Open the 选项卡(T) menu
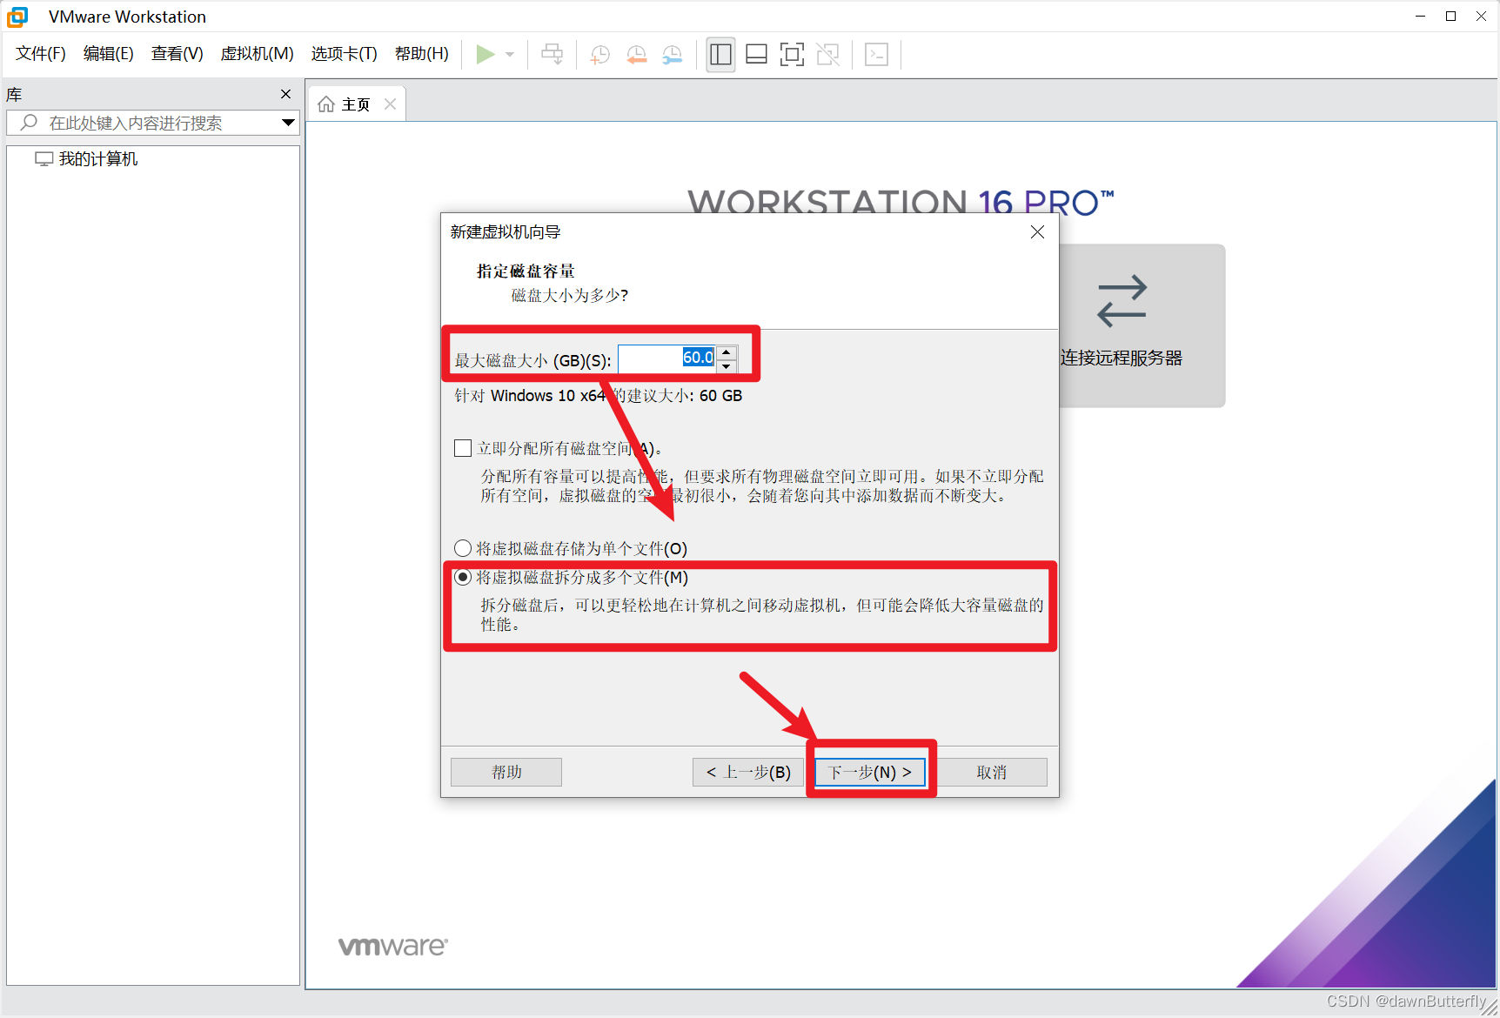This screenshot has height=1018, width=1500. (x=345, y=54)
